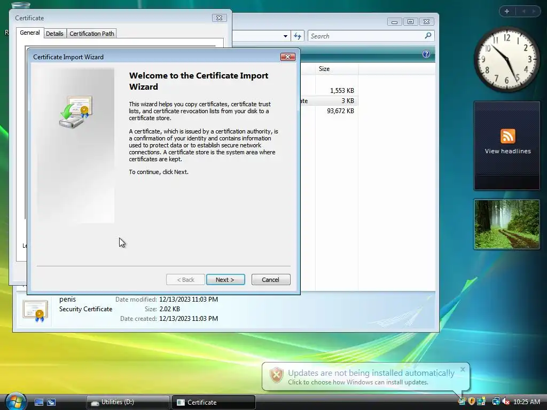The height and width of the screenshot is (410, 547).
Task: Maximize the Explorer window
Action: 410,21
